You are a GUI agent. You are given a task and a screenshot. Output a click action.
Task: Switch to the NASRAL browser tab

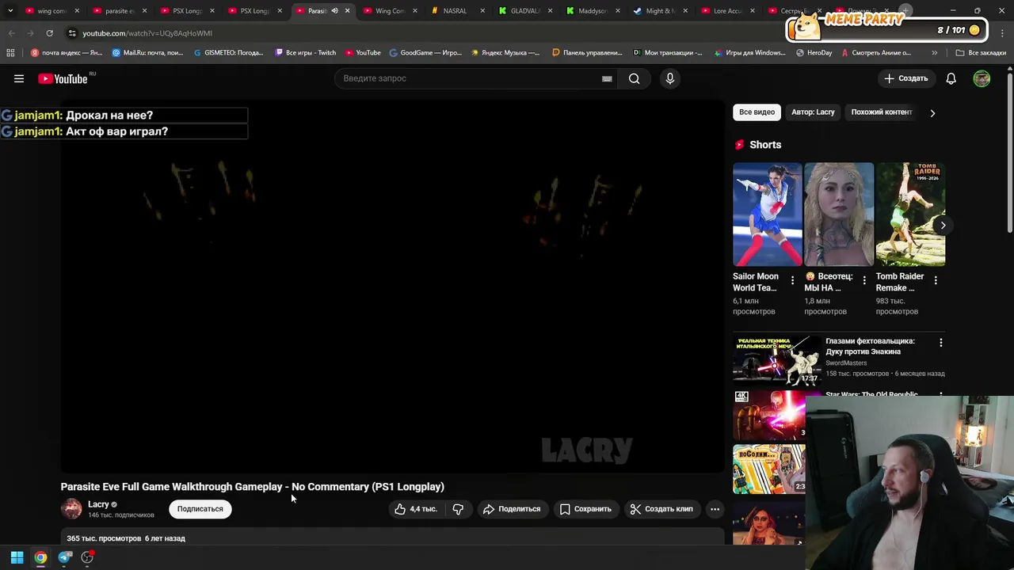(x=456, y=11)
